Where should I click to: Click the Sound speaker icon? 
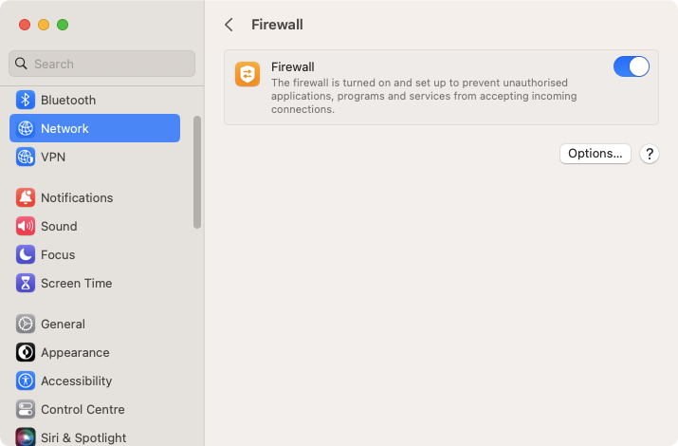(26, 226)
